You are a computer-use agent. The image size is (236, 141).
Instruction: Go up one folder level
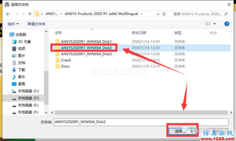pyautogui.click(x=30, y=14)
